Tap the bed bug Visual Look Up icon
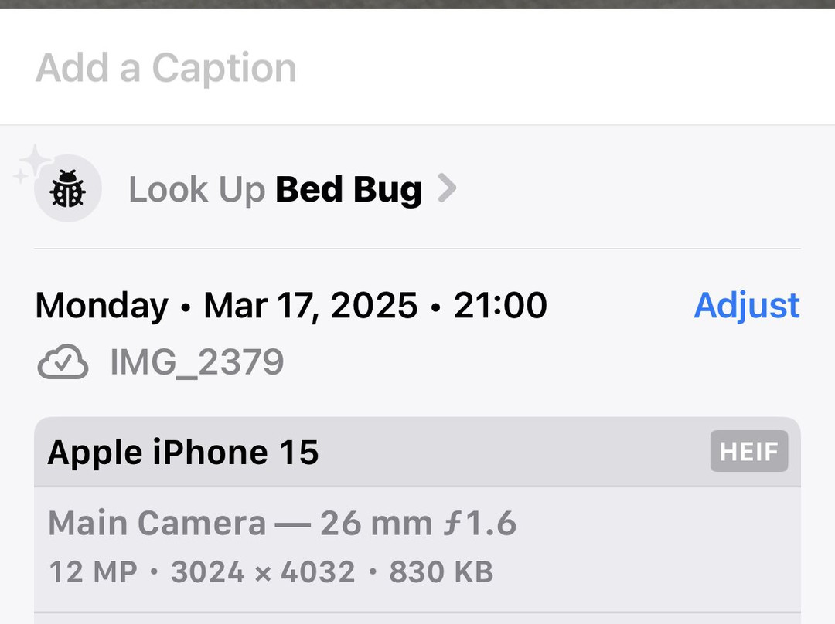 (x=68, y=188)
